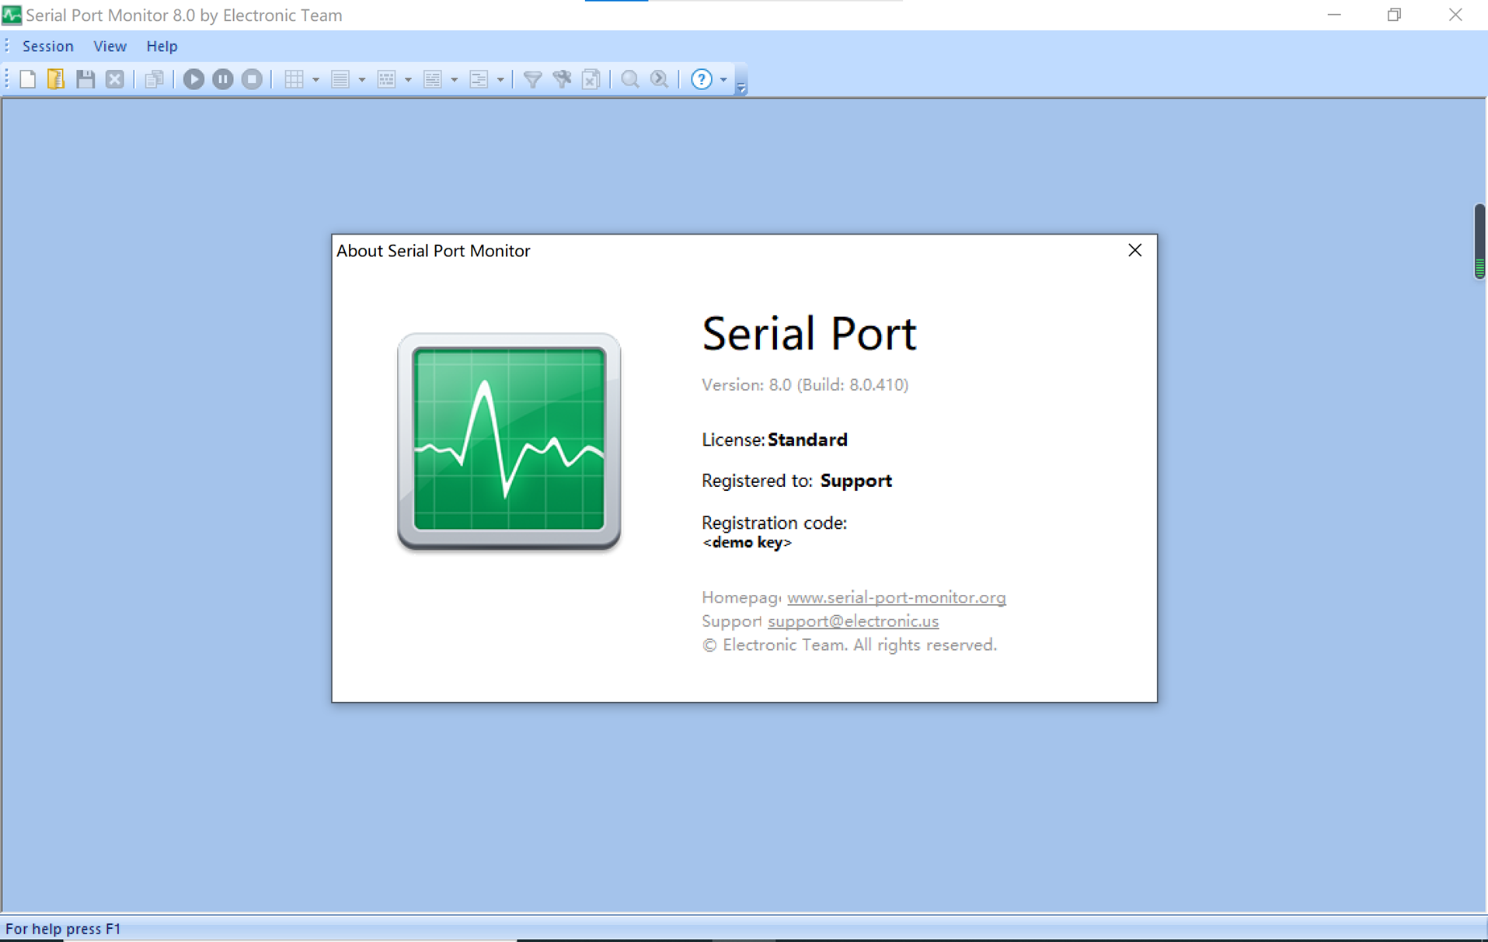Viewport: 1488px width, 942px height.
Task: Open the filter funnel tool
Action: pyautogui.click(x=532, y=79)
